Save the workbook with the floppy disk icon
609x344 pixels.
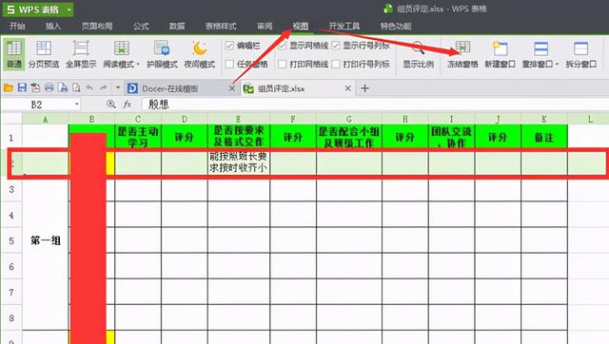22,88
